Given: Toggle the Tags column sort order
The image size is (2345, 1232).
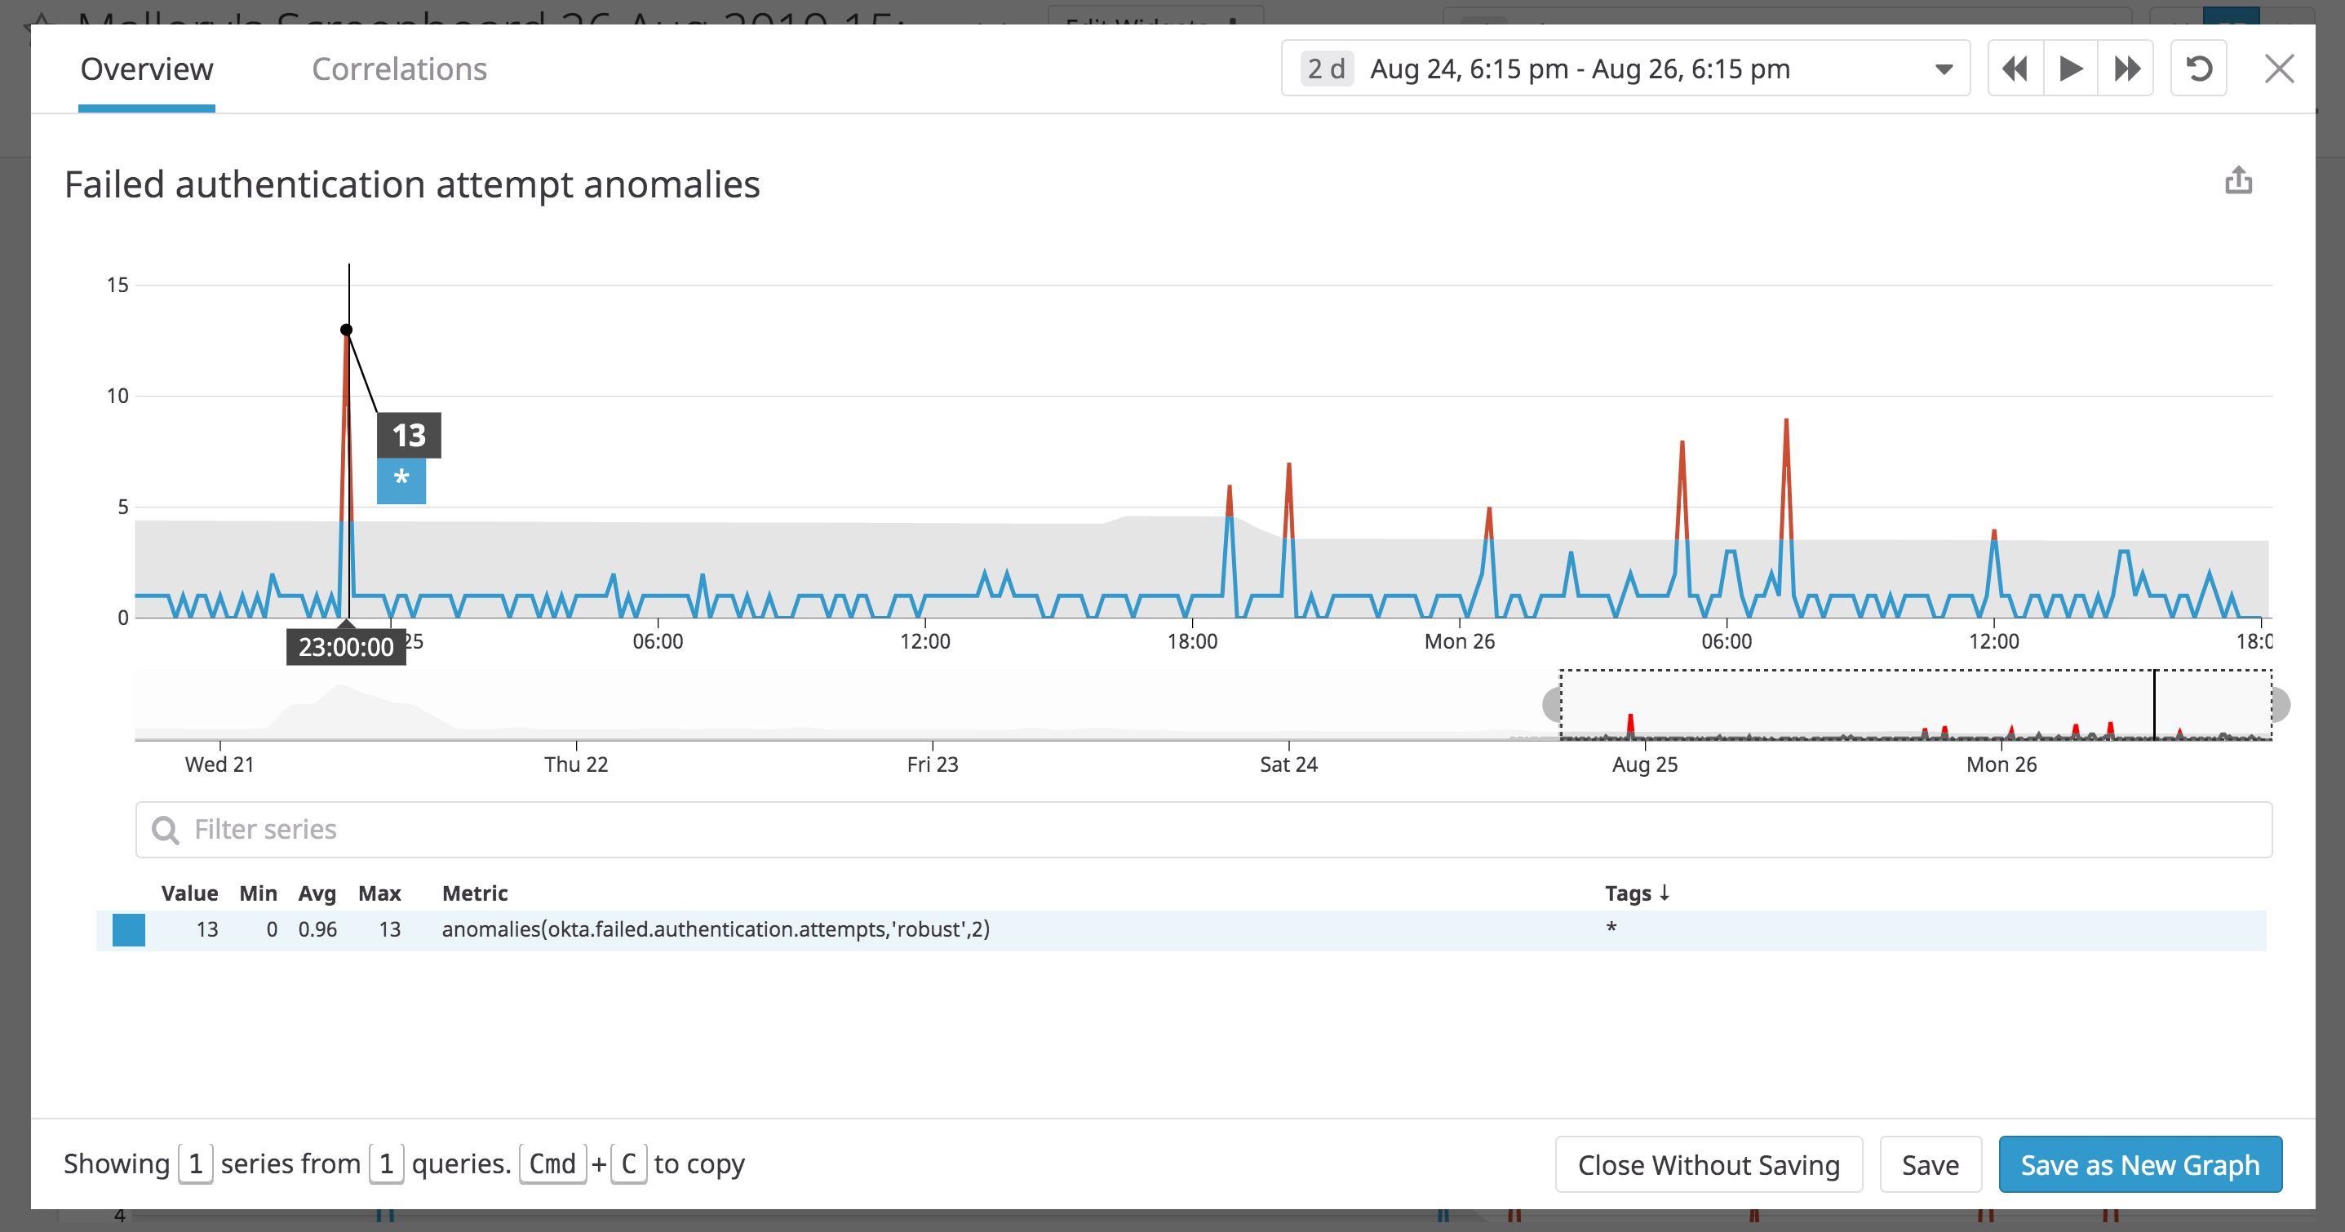Looking at the screenshot, I should [x=1636, y=893].
